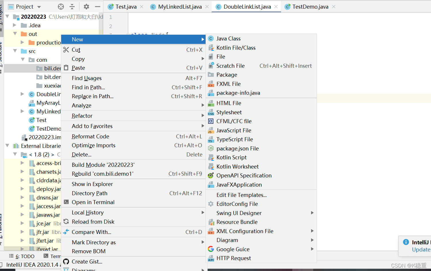This screenshot has width=431, height=271.
Task: Choose Show in Explorer
Action: (92, 184)
